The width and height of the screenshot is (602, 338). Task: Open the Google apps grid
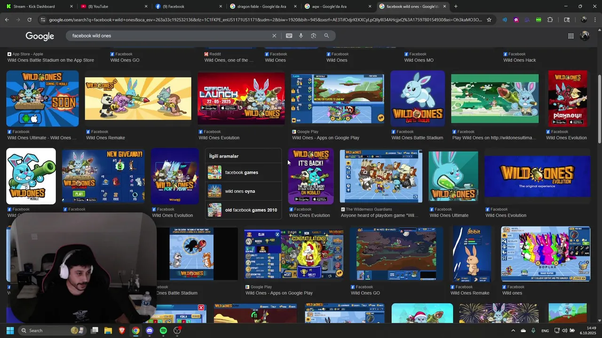click(x=570, y=36)
